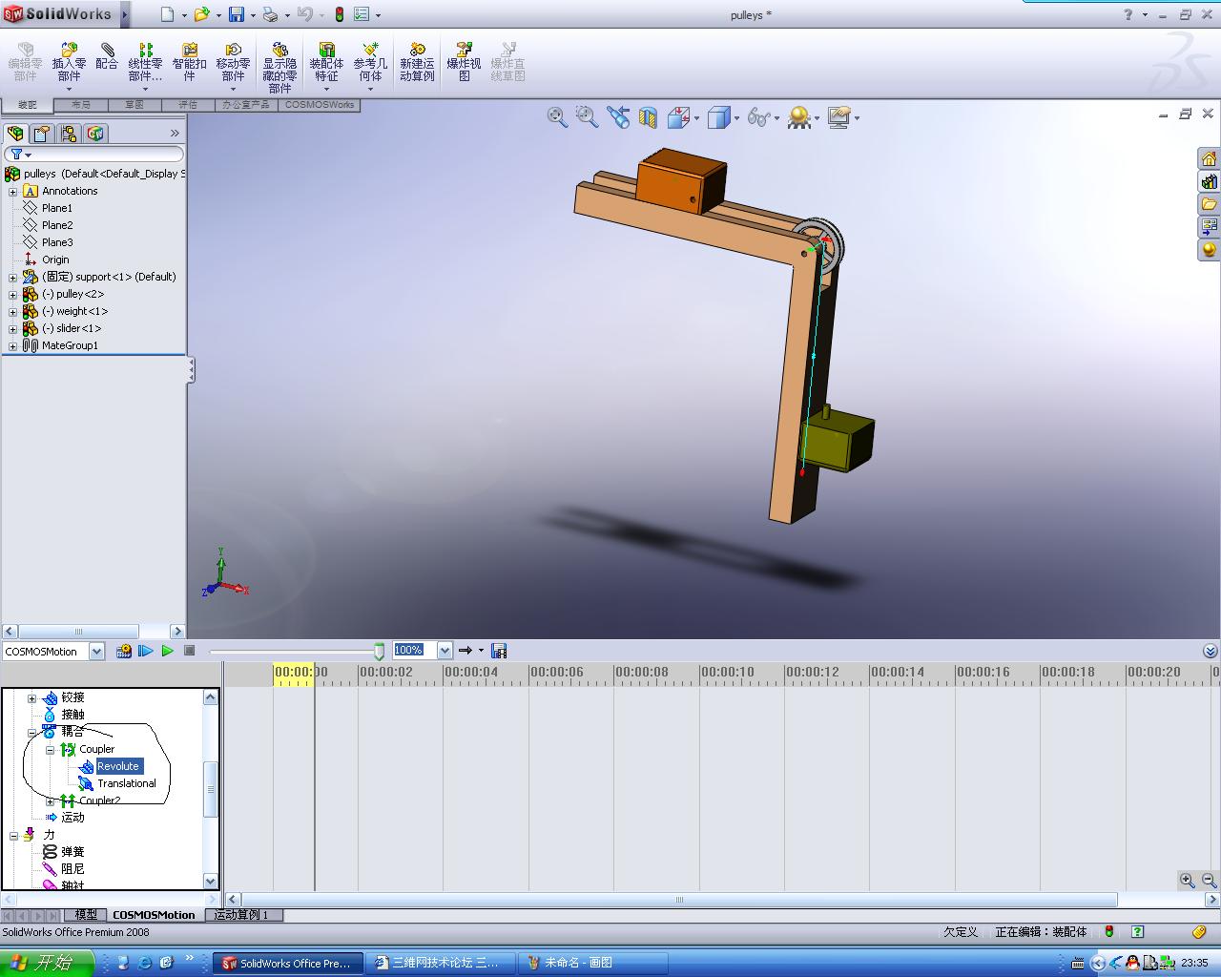This screenshot has height=977, width=1221.
Task: Switch to the COSMOSWorks tab
Action: click(x=319, y=105)
